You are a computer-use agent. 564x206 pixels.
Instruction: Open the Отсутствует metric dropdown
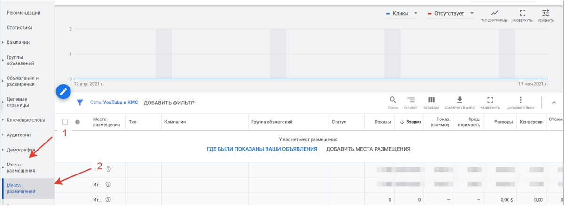click(x=451, y=13)
